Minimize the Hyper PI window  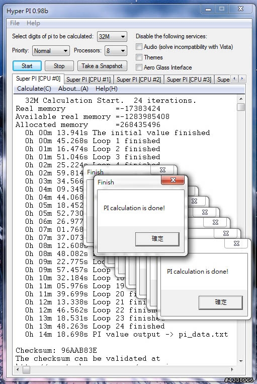point(208,9)
